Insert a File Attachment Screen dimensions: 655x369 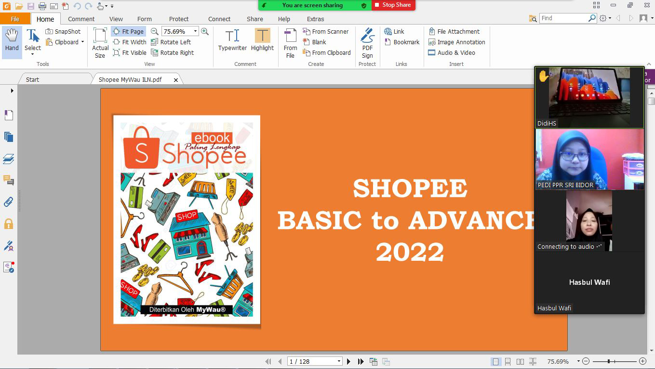point(454,32)
